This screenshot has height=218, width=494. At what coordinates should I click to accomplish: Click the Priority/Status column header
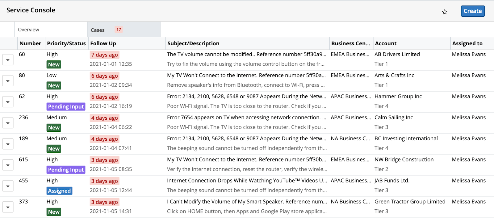[66, 43]
